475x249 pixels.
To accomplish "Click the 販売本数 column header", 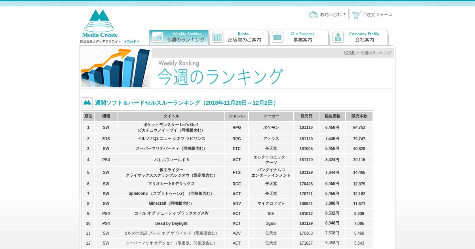I will pos(359,116).
